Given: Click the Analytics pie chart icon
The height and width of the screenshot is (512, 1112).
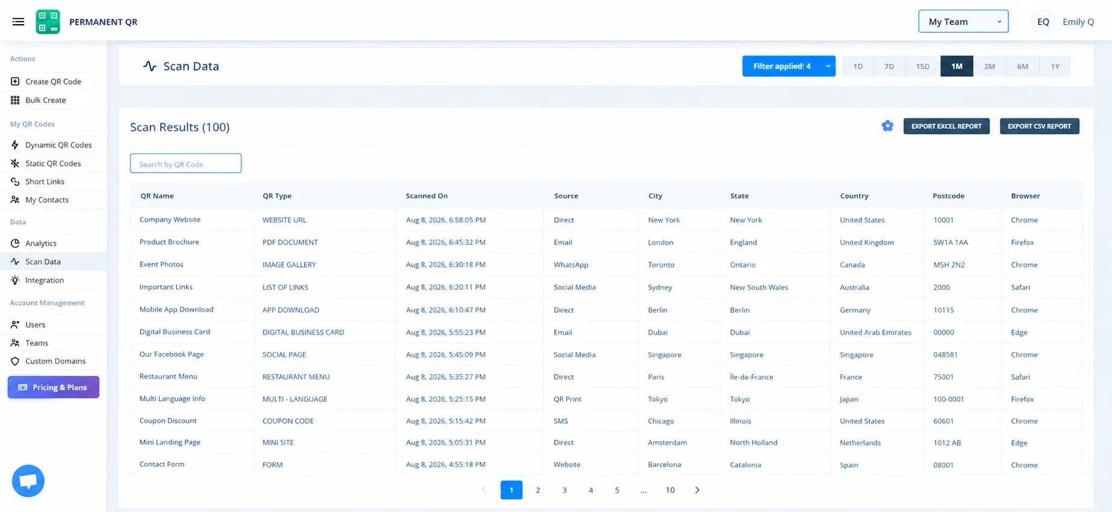Looking at the screenshot, I should point(15,243).
